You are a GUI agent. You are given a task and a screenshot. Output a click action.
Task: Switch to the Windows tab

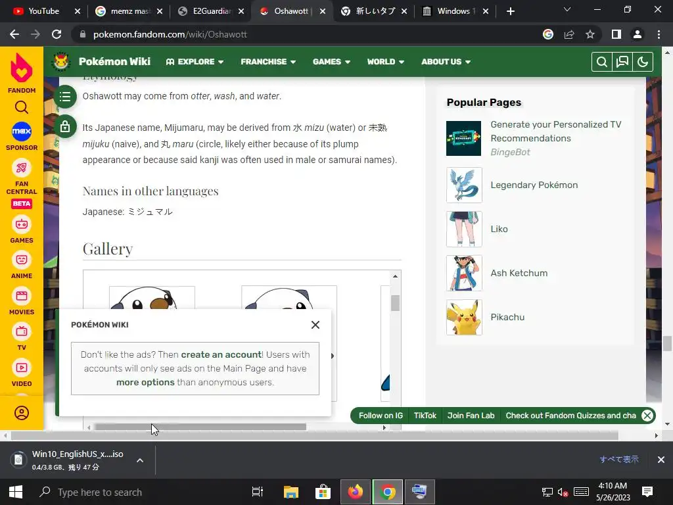(x=454, y=11)
